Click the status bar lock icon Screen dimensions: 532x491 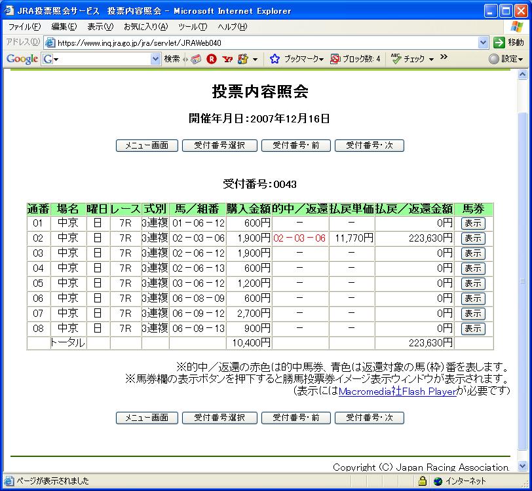click(x=423, y=481)
